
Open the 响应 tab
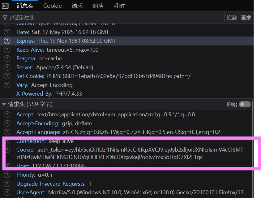click(98, 6)
